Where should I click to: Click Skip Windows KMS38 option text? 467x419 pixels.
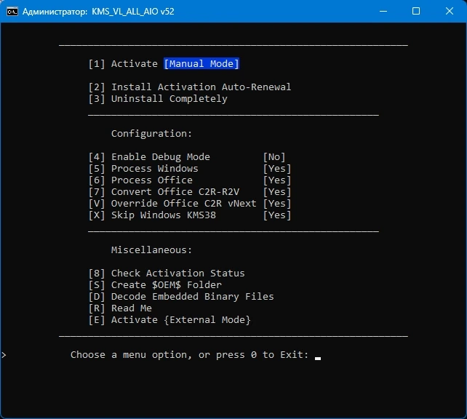tap(164, 215)
